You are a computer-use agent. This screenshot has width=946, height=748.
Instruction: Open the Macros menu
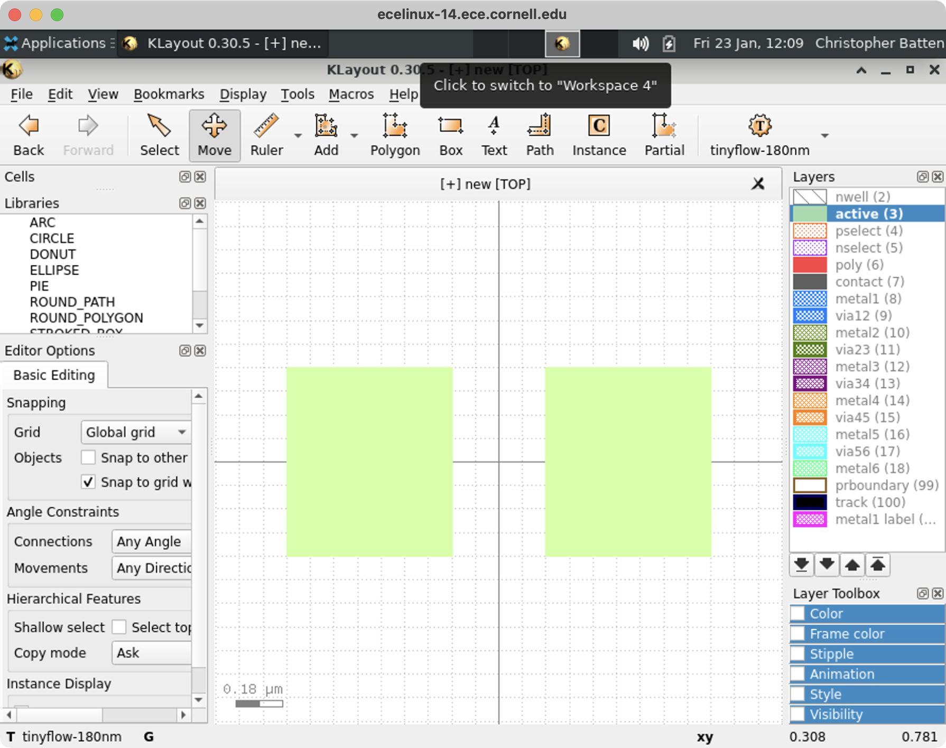pyautogui.click(x=351, y=94)
